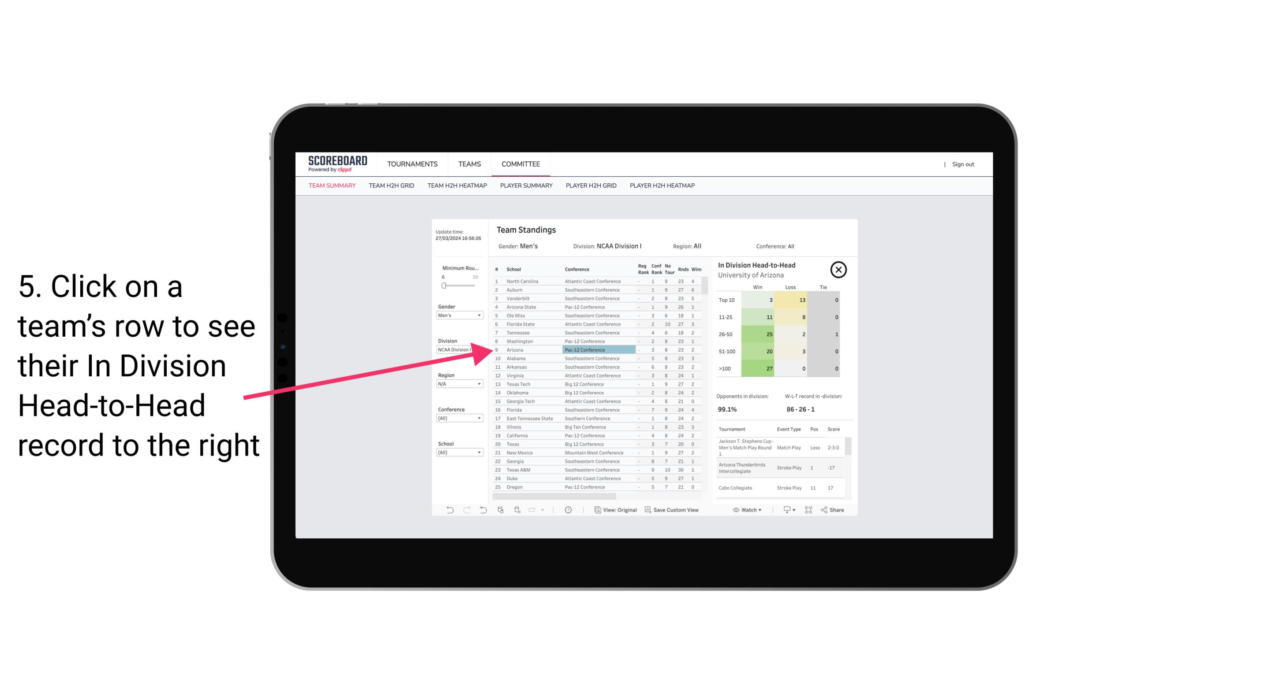1284x690 pixels.
Task: Click the reset/refresh clock icon
Action: click(568, 510)
